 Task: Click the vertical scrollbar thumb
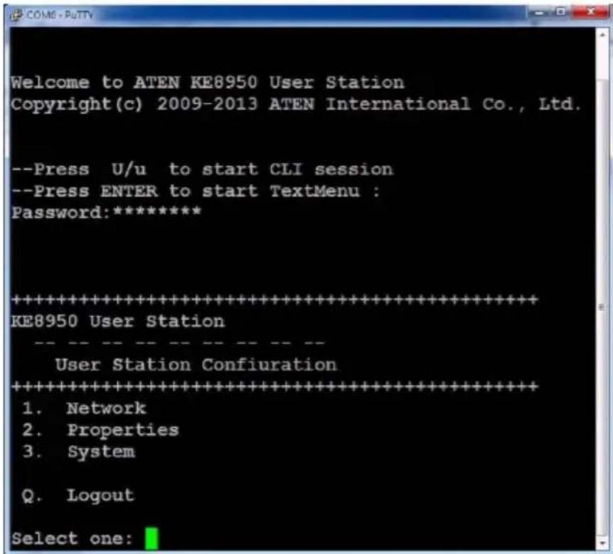pyautogui.click(x=602, y=309)
